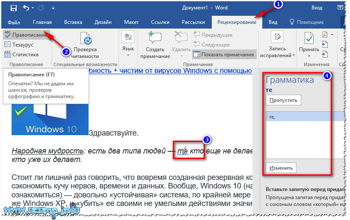Click the blue hyperlink heading about Windows
Screen dimensions: 350x220
170,71
